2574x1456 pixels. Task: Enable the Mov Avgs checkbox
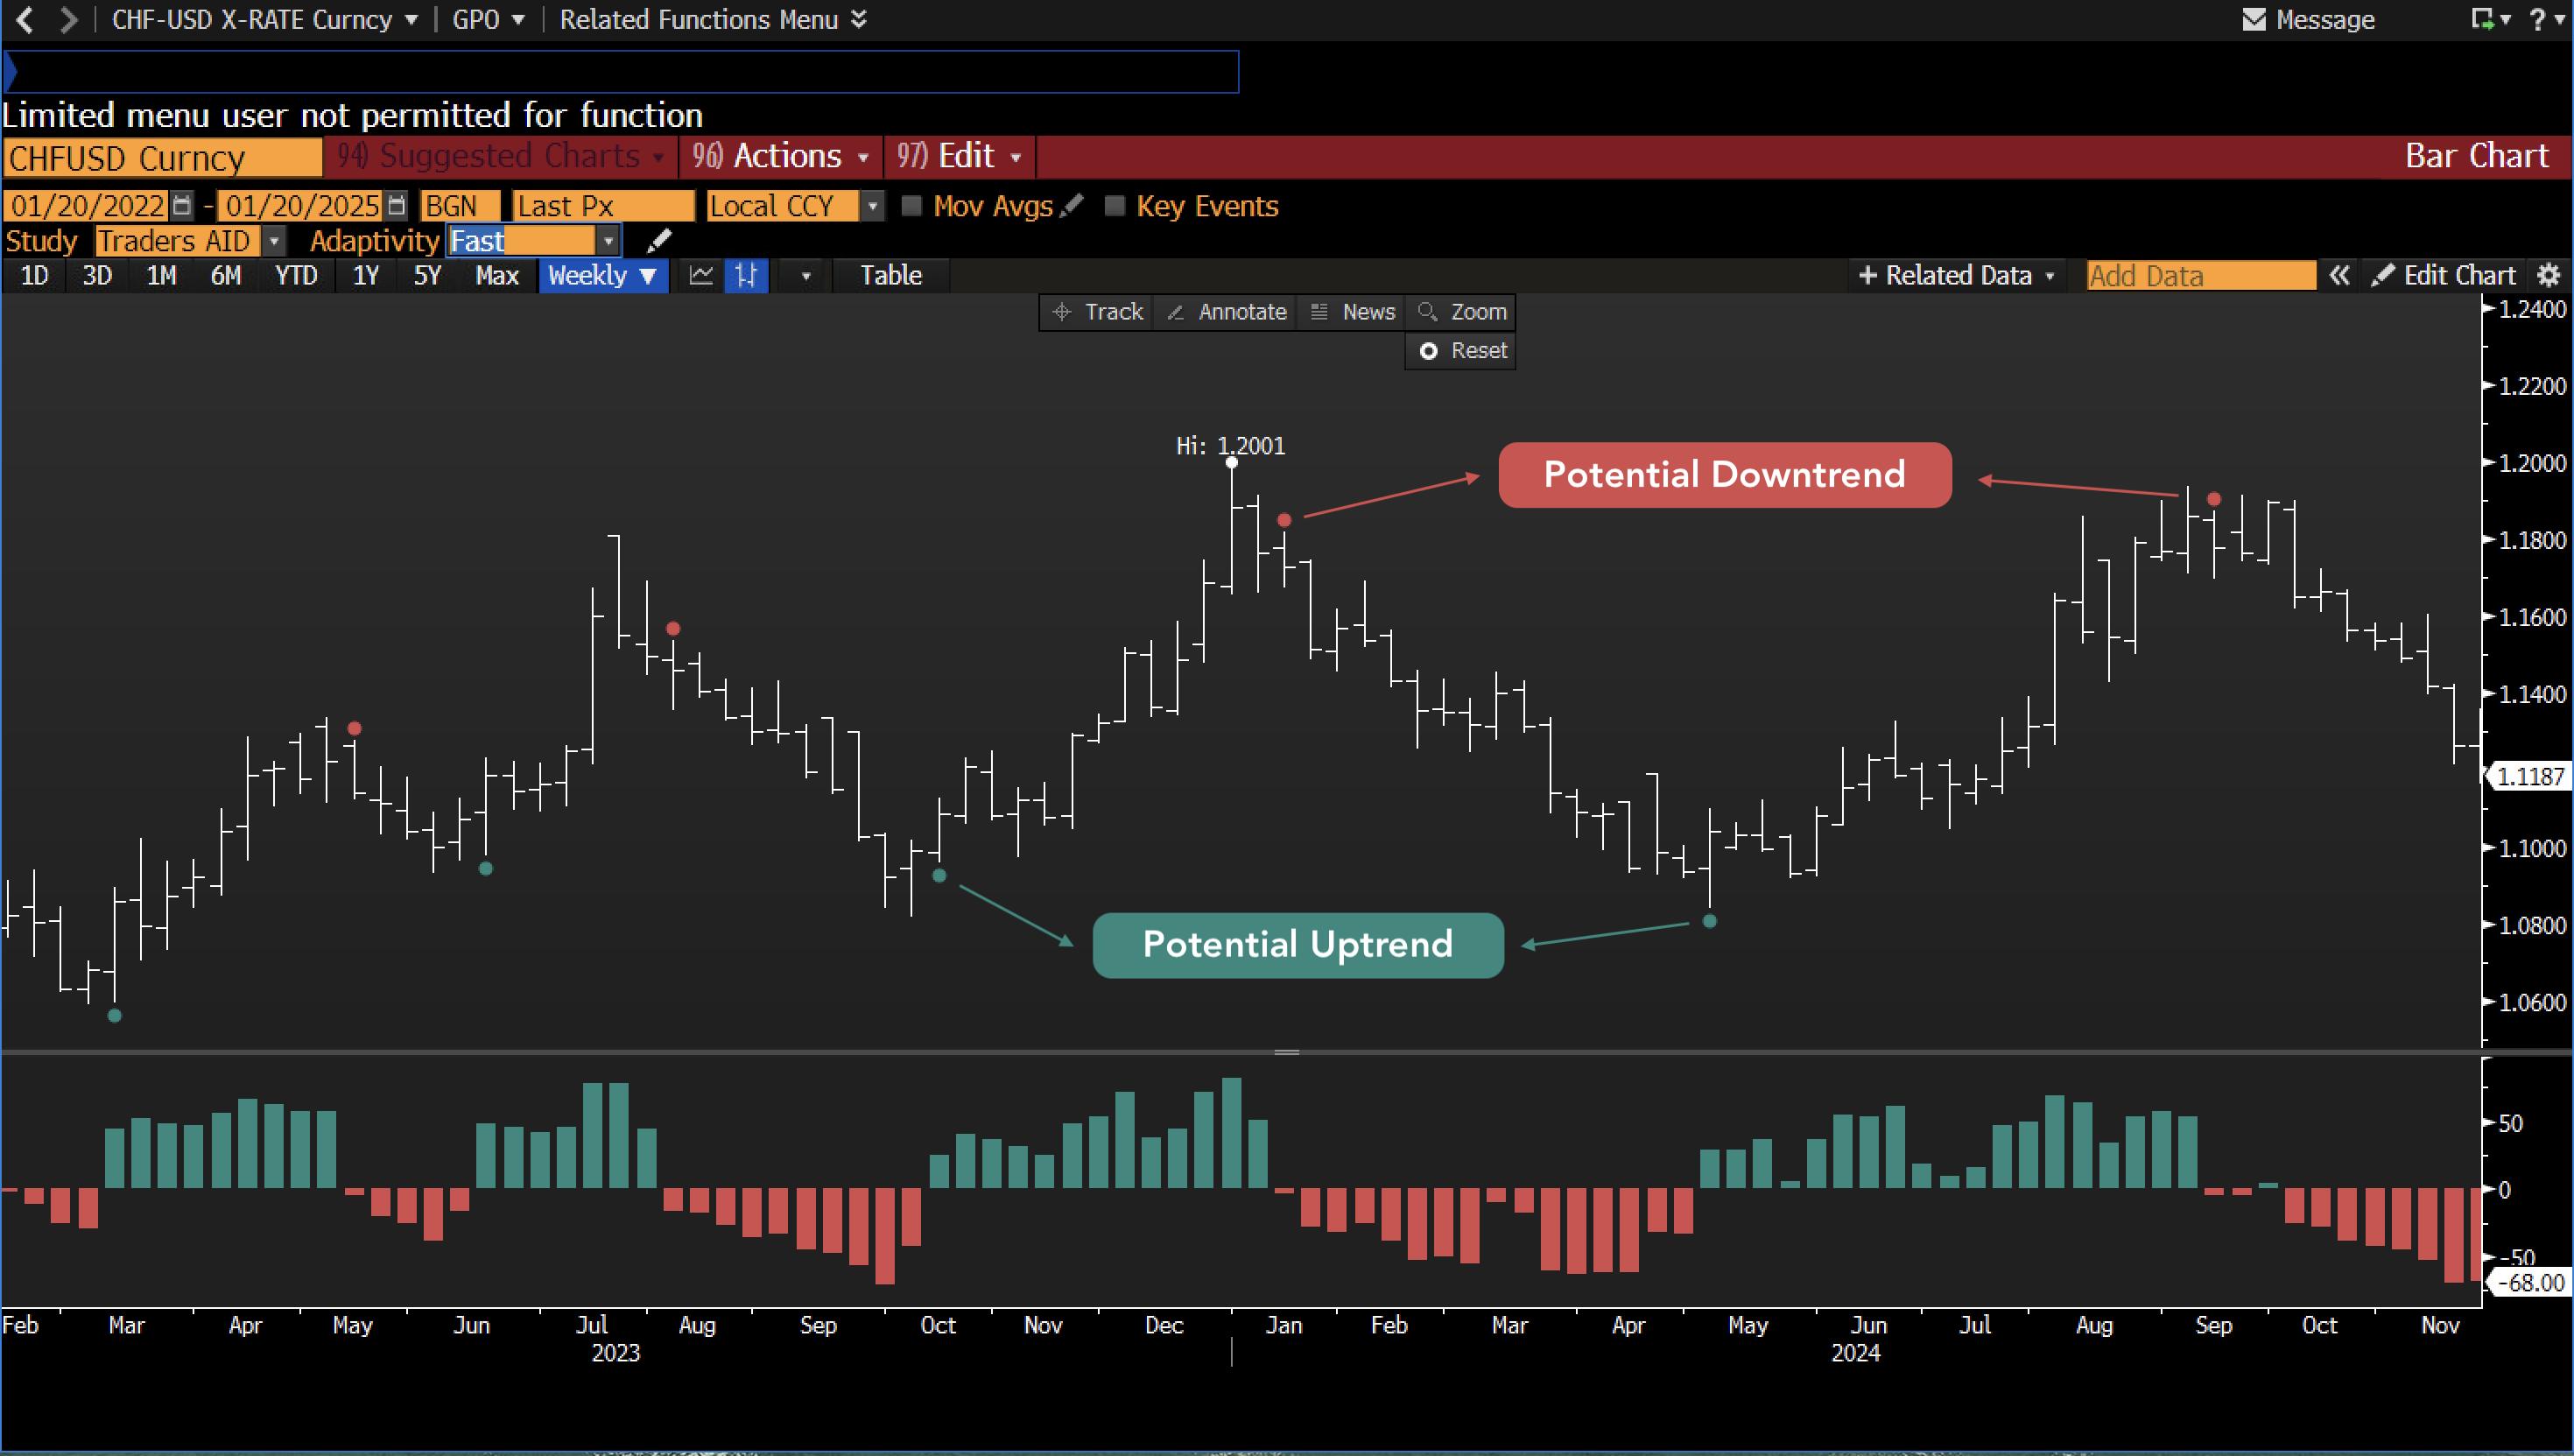pos(911,206)
